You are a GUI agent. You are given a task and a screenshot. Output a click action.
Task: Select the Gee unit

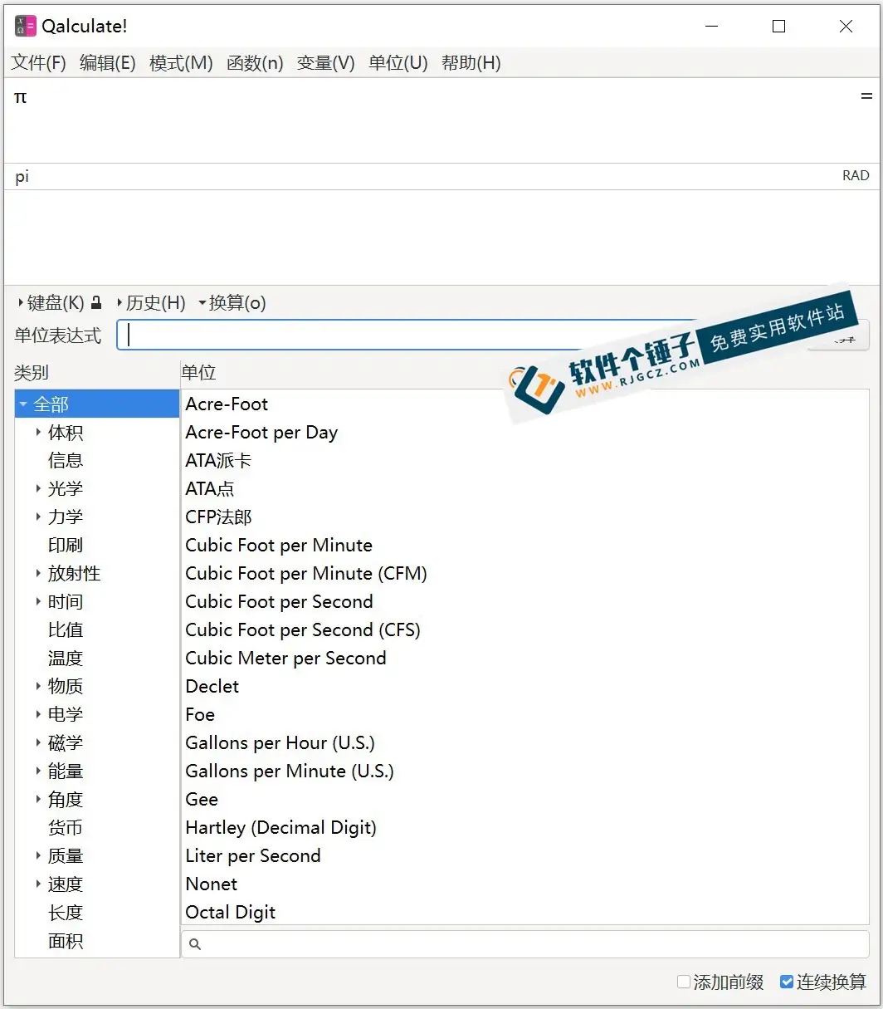click(x=525, y=800)
